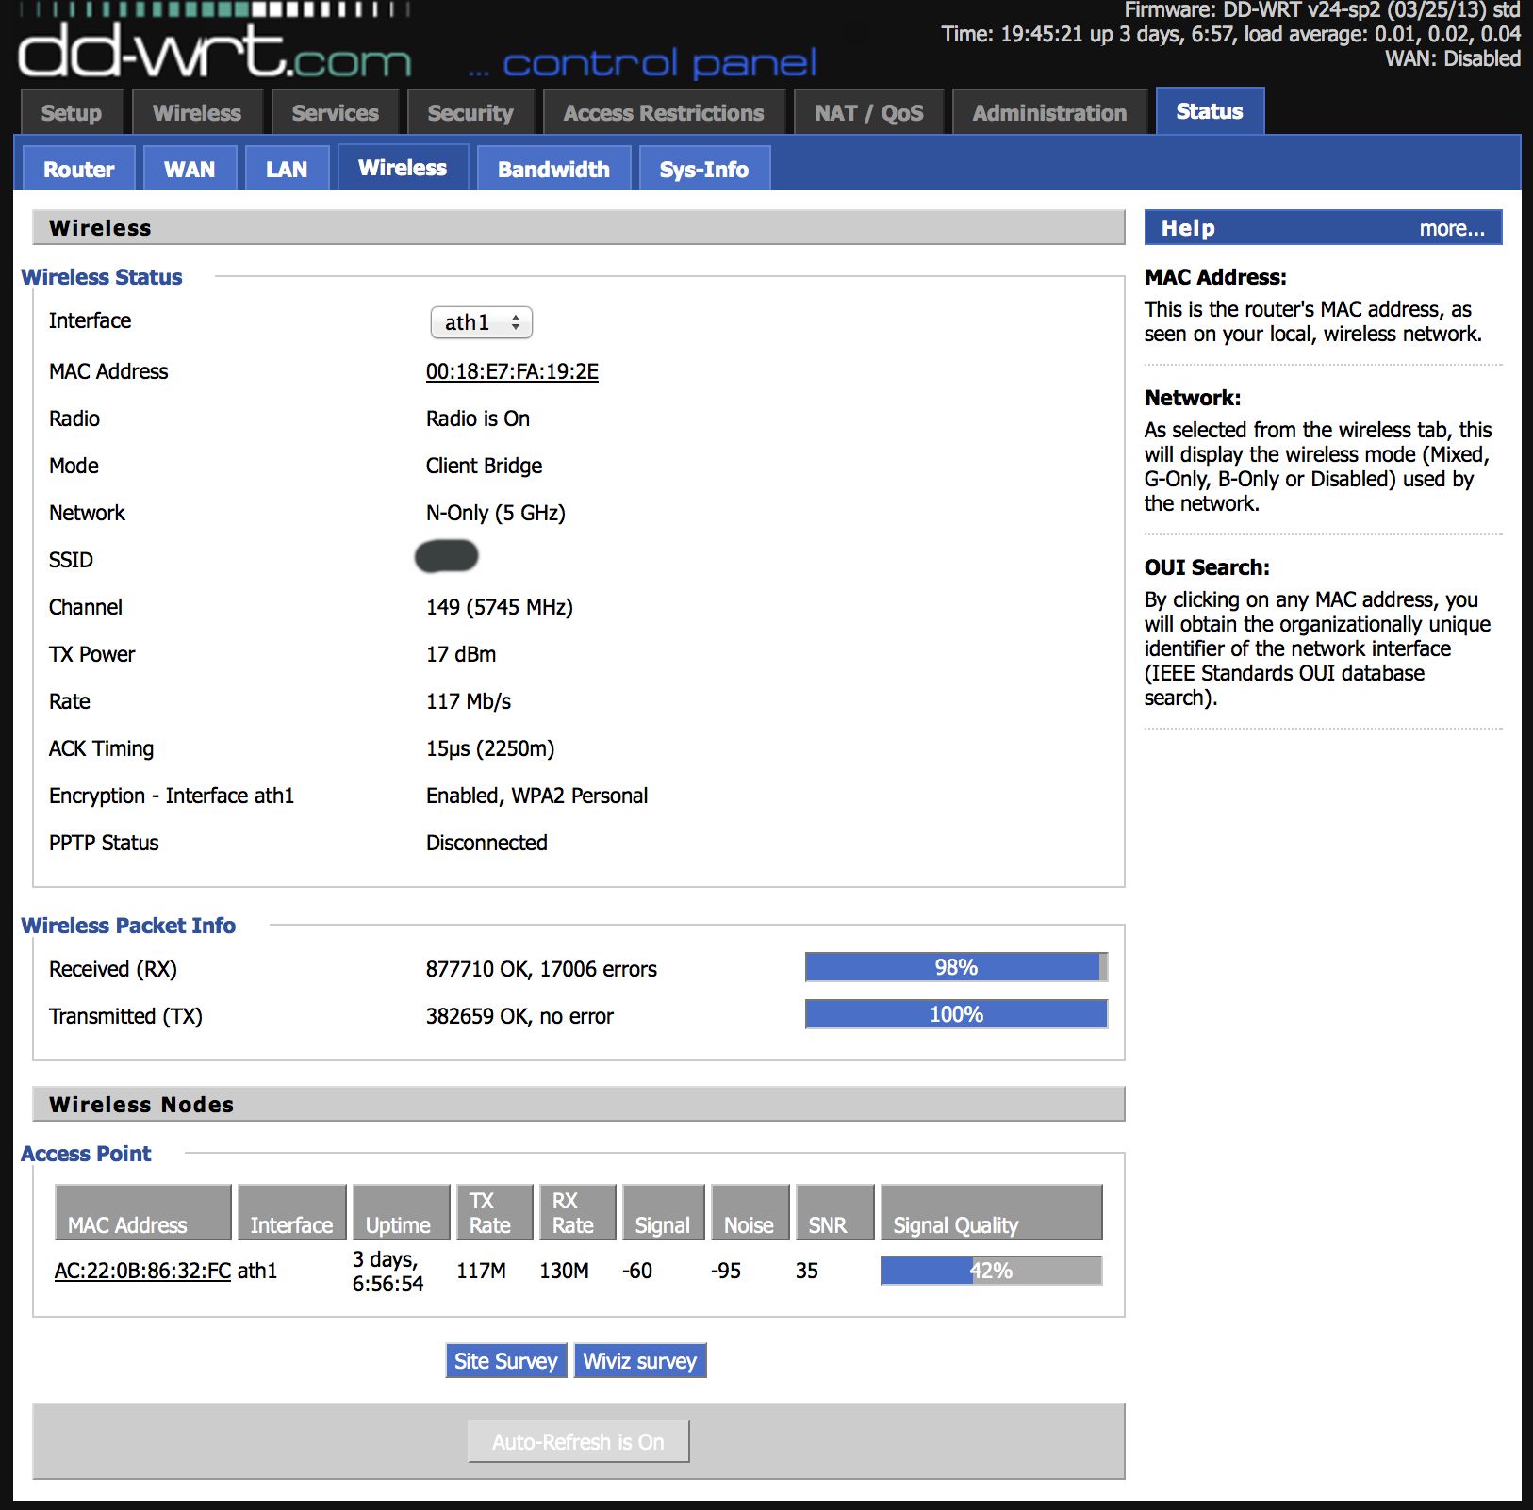Click the TX Rate column header
This screenshot has height=1510, width=1533.
(x=495, y=1212)
